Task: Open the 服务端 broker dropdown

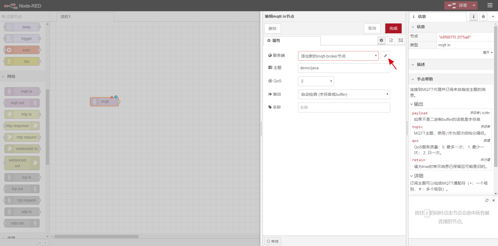Action: 338,56
